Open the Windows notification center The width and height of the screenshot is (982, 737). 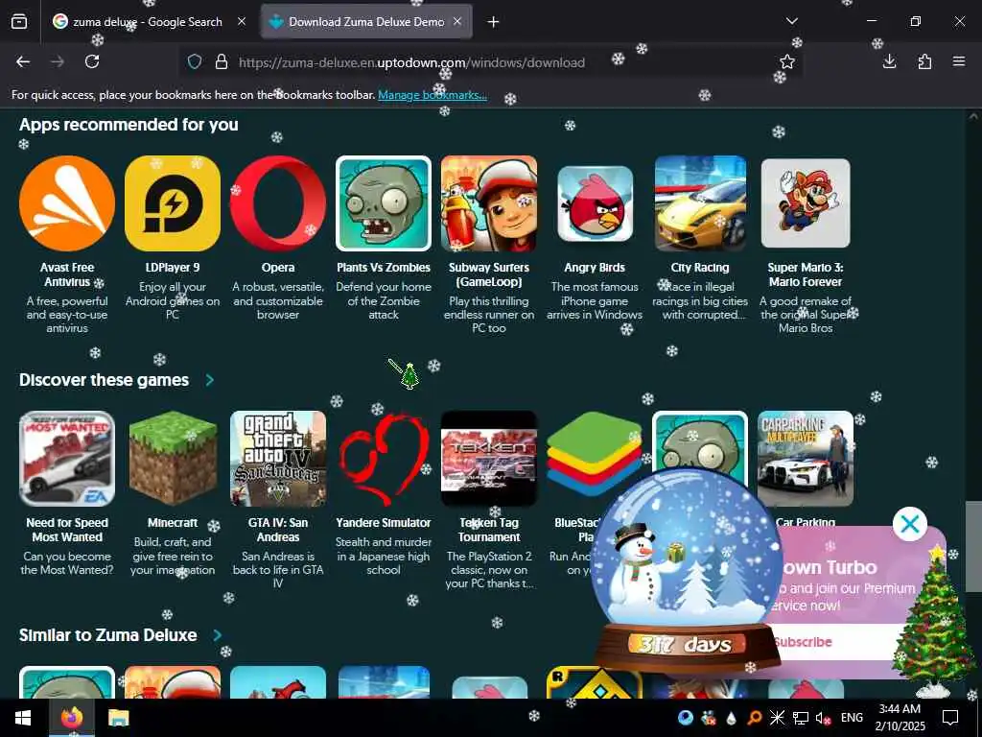click(950, 718)
